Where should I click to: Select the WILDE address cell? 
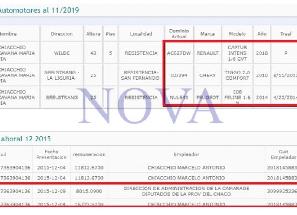point(62,53)
